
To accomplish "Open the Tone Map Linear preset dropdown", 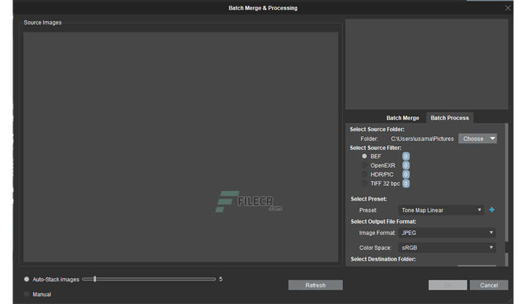I will [x=441, y=210].
